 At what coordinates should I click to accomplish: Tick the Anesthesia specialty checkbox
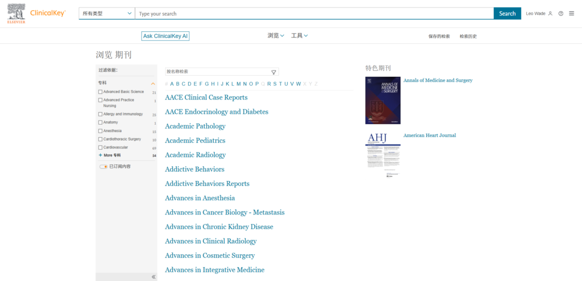coord(101,131)
